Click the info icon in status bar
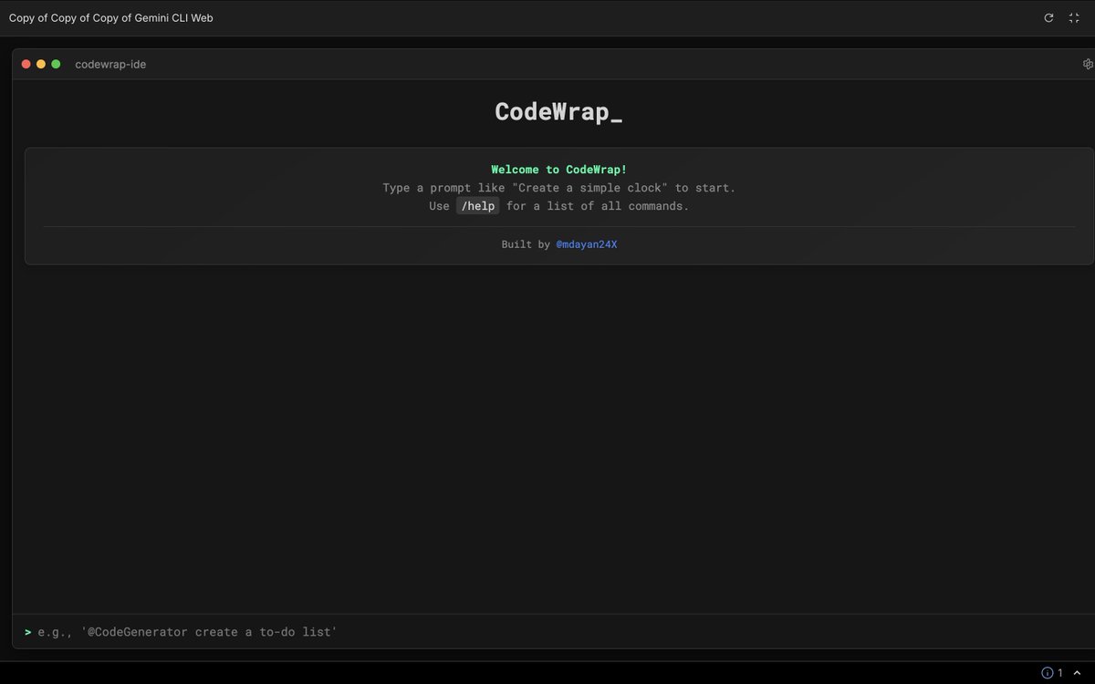The image size is (1095, 684). click(1047, 673)
